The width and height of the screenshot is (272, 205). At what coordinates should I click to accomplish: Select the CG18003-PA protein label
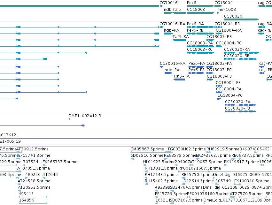[x=219, y=64]
